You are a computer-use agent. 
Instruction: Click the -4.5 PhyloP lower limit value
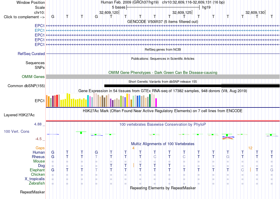coord(38,139)
